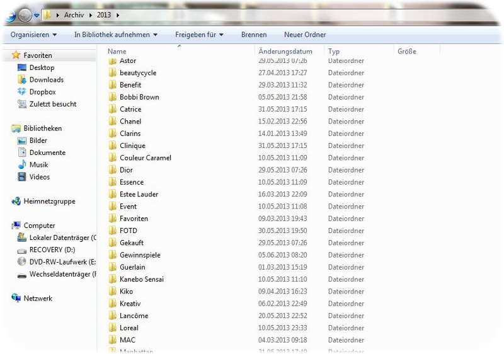Screen dimensions: 504x354
Task: Click the Wechseldatenträger drive icon
Action: pos(22,275)
